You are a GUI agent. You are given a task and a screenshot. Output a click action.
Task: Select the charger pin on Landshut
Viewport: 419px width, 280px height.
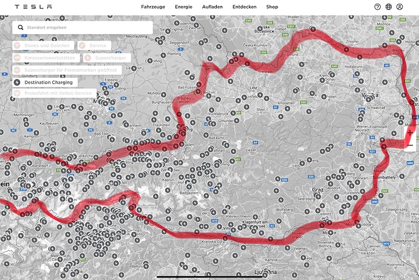tap(134, 68)
